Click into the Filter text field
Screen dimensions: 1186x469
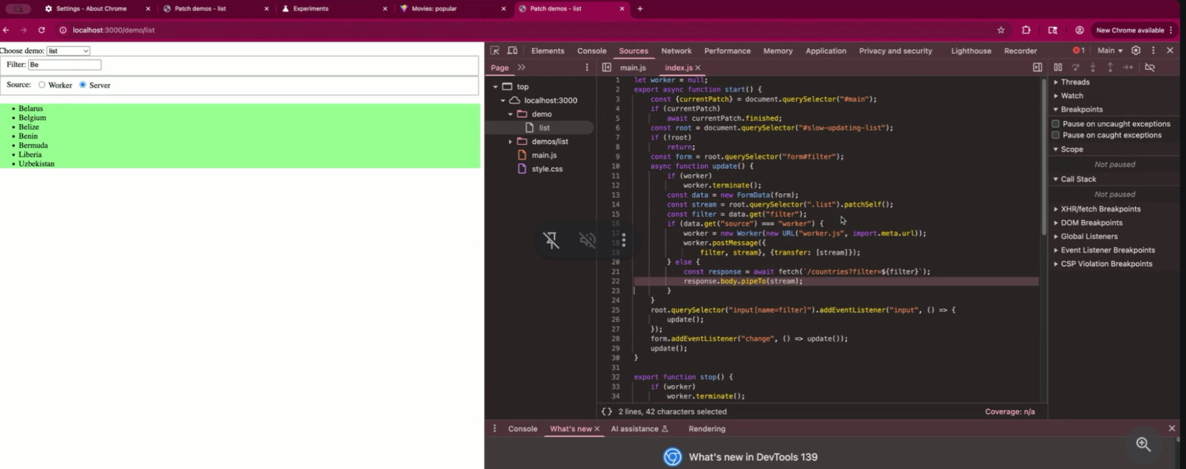65,65
